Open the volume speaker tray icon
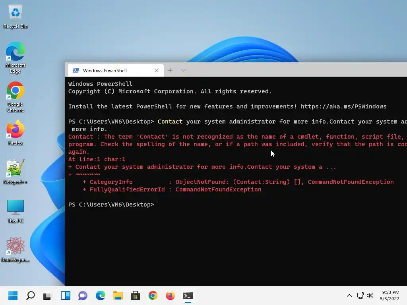This screenshot has width=407, height=305. coord(370,295)
